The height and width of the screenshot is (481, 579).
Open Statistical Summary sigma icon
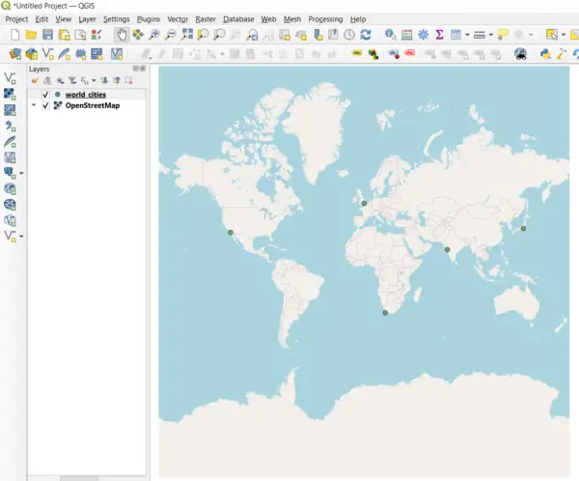[439, 35]
